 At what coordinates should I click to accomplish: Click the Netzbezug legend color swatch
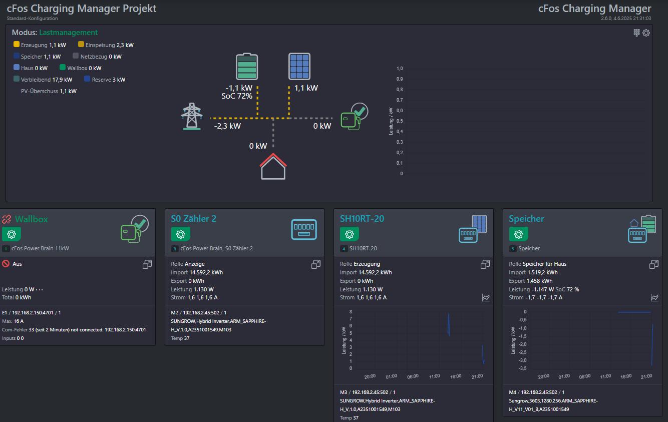(x=76, y=56)
